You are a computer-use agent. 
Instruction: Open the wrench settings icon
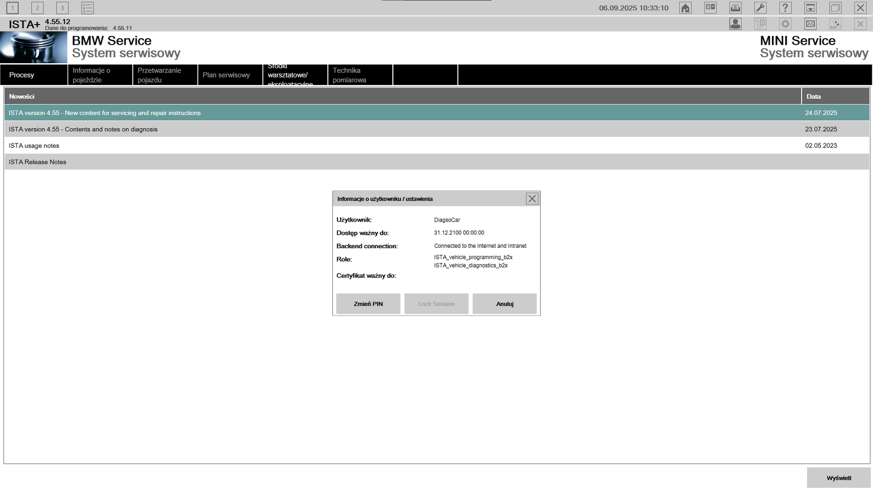tap(761, 8)
